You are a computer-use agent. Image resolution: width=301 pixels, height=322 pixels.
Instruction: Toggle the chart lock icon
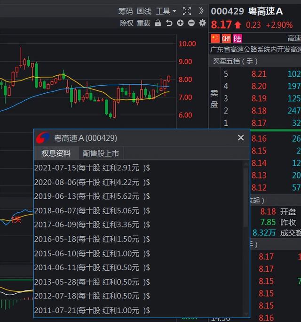(x=158, y=23)
